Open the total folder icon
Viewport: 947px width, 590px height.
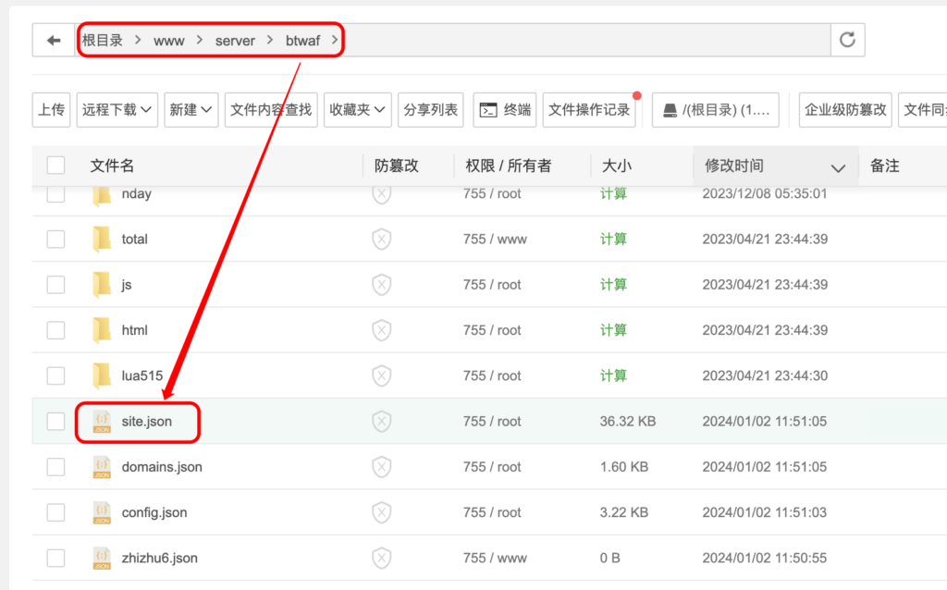tap(102, 240)
